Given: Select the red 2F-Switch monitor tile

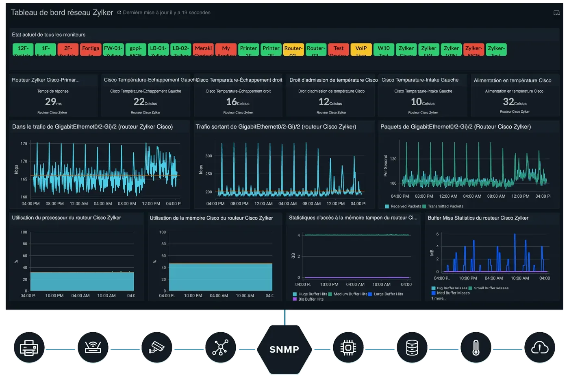Looking at the screenshot, I should coord(68,49).
